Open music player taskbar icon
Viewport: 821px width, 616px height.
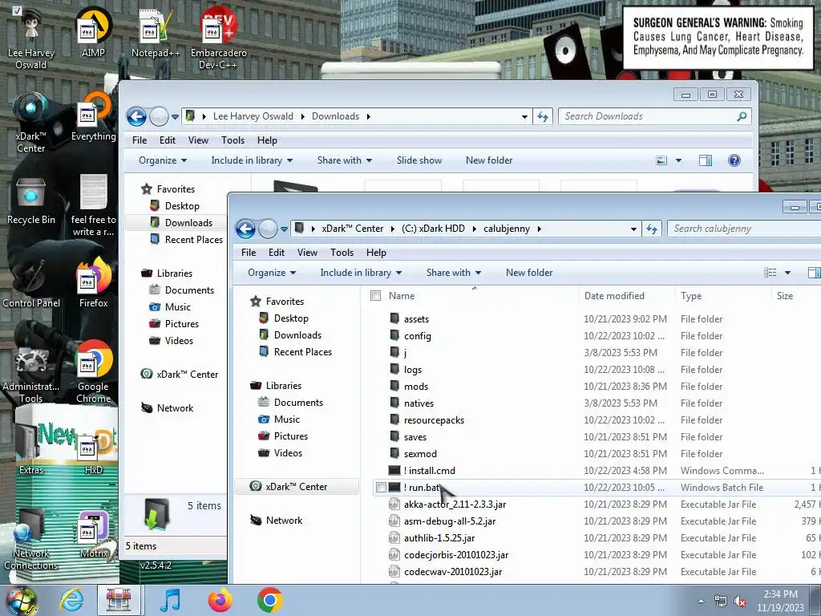170,600
